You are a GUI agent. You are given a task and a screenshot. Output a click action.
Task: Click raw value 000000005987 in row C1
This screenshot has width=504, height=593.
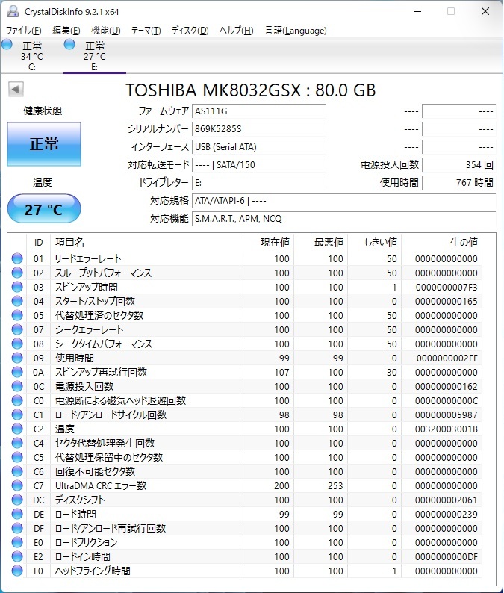tap(447, 415)
